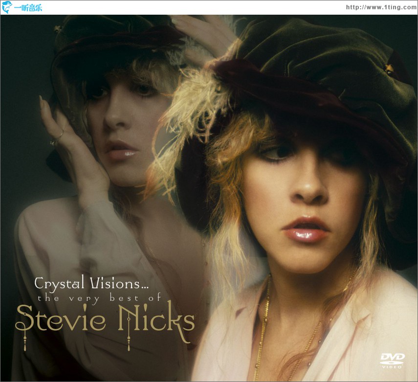418x382 pixels.
Task: Click the http://www.1ting.com URL text
Action: coord(381,7)
